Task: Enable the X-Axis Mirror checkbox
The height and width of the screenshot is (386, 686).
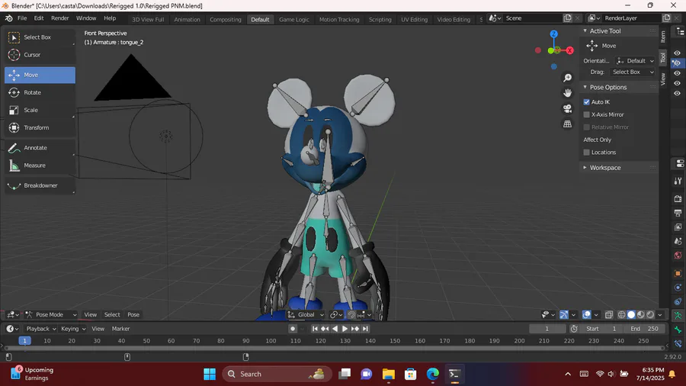Action: [587, 114]
